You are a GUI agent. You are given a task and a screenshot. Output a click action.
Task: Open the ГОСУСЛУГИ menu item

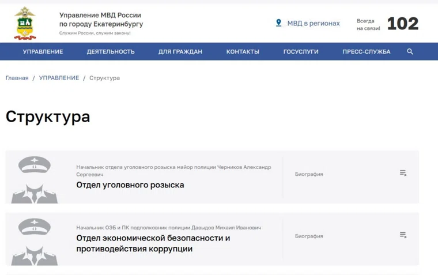tap(301, 52)
